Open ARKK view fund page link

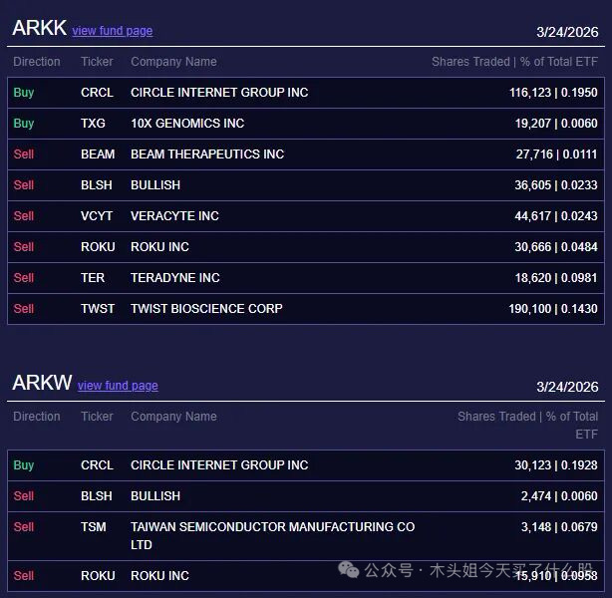(x=113, y=31)
